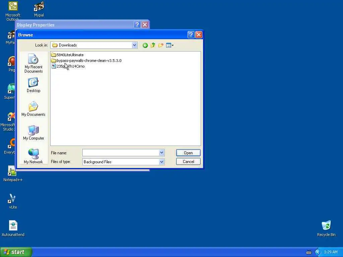Open My Recent Documents in places bar
The height and width of the screenshot is (257, 343).
pos(33,63)
